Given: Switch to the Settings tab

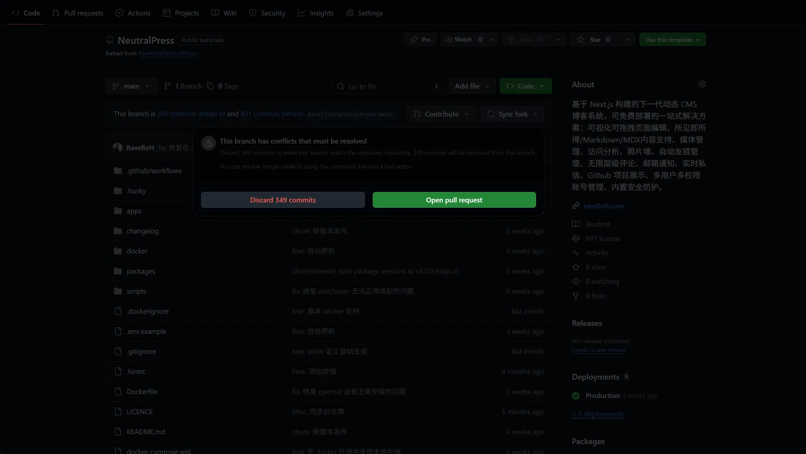Looking at the screenshot, I should pos(365,13).
